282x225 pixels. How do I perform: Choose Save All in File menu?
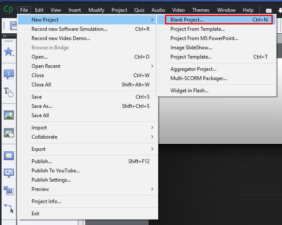[87, 115]
